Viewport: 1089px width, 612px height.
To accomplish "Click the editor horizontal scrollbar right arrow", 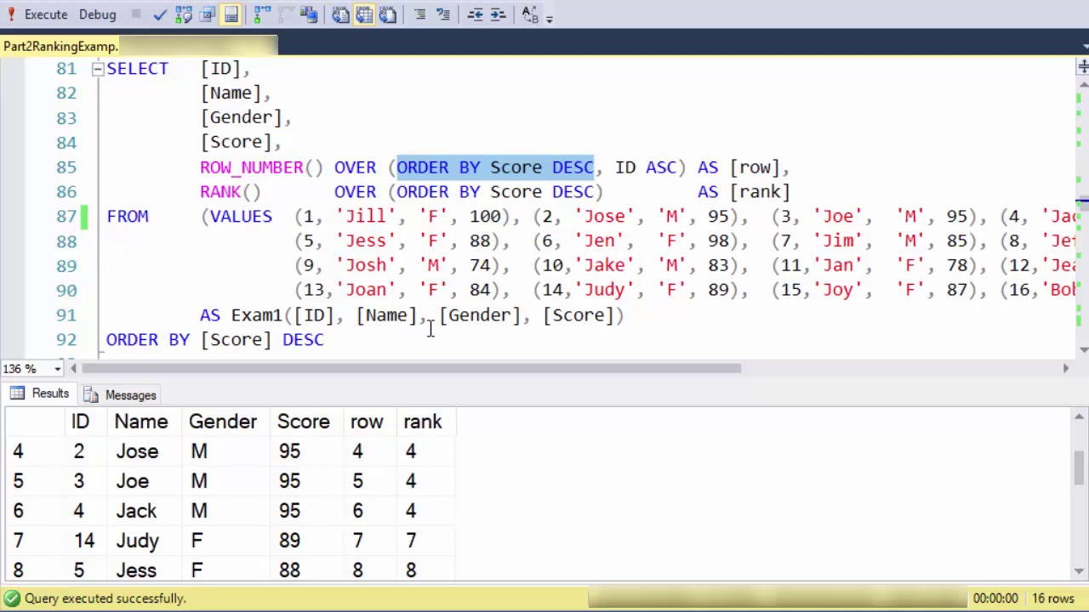I will 1065,369.
